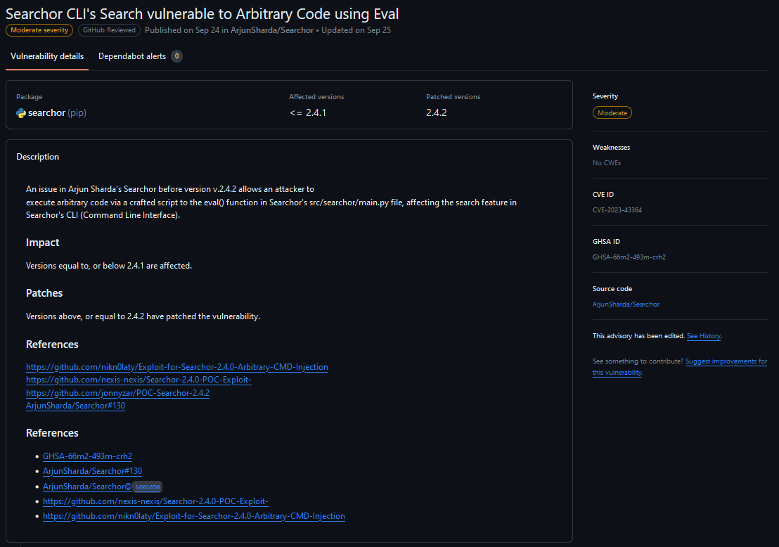Click the Moderate severity label under the title
Image resolution: width=779 pixels, height=547 pixels.
coord(39,30)
